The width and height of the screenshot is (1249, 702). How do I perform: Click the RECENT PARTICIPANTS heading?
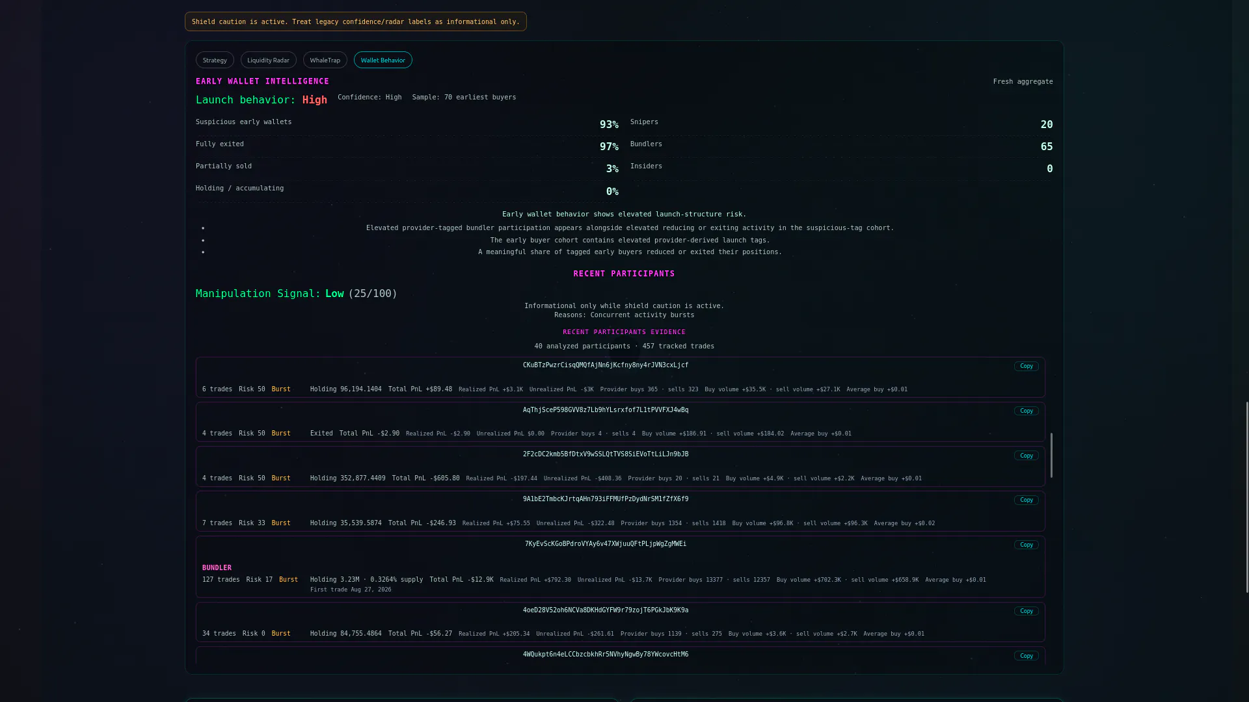click(624, 274)
